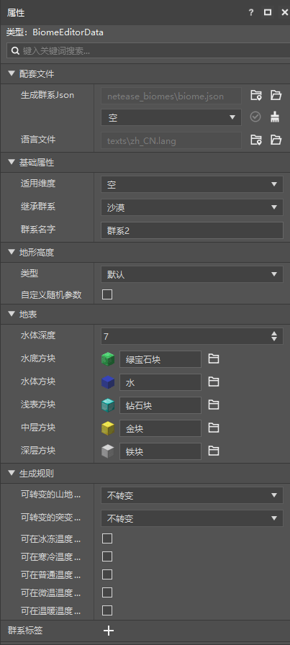Tick the 可在温暖温度 checkbox
290x645 pixels.
[x=107, y=610]
